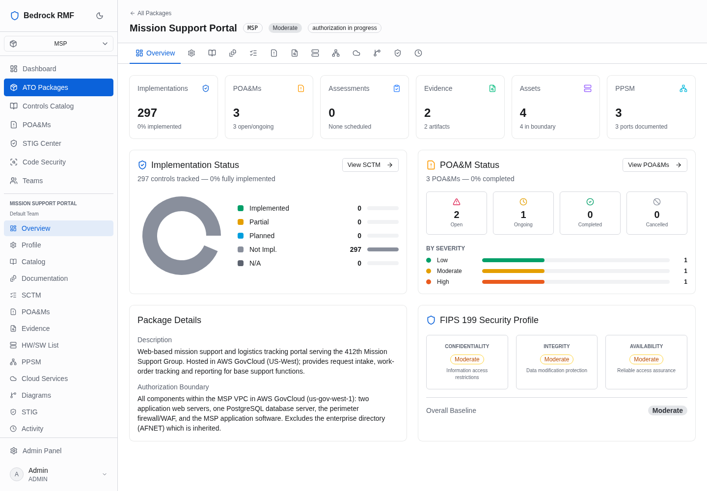707x491 pixels.
Task: Open the POA&Ms tab alert-file icon
Action: (274, 53)
